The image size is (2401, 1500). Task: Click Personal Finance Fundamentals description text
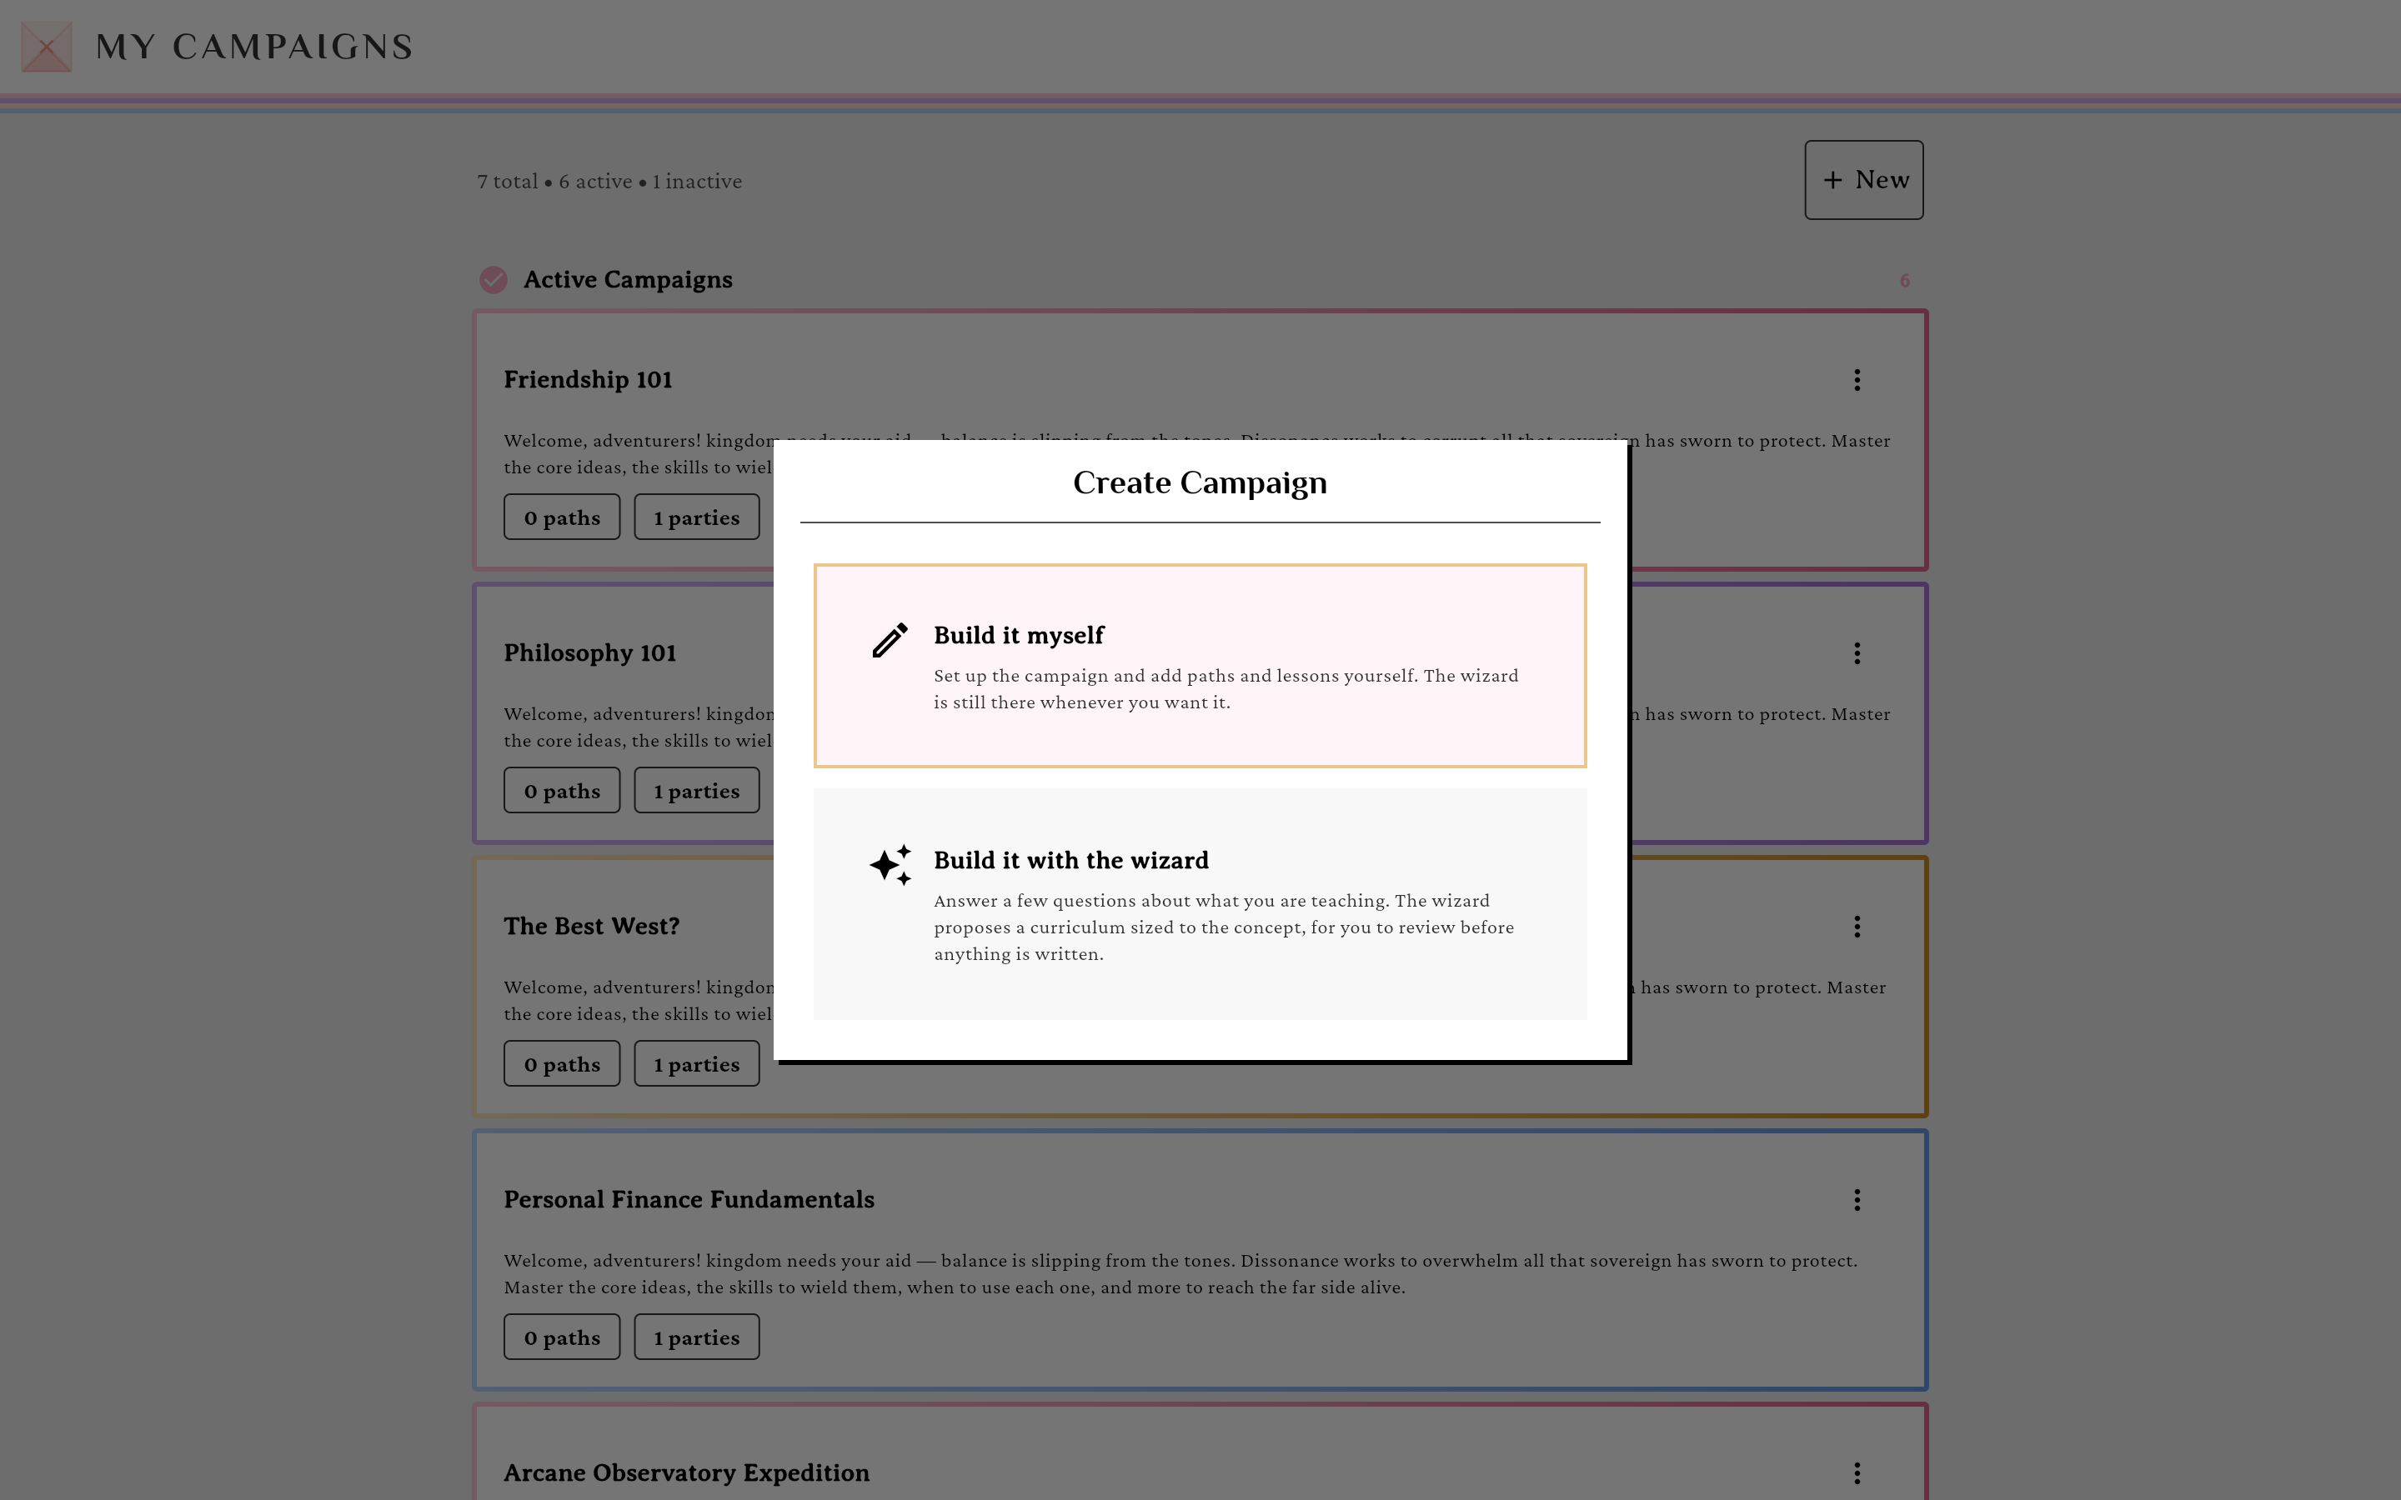coord(1180,1274)
